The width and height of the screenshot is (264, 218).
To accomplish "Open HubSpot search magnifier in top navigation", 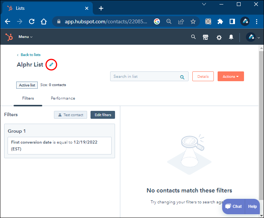I will click(193, 37).
